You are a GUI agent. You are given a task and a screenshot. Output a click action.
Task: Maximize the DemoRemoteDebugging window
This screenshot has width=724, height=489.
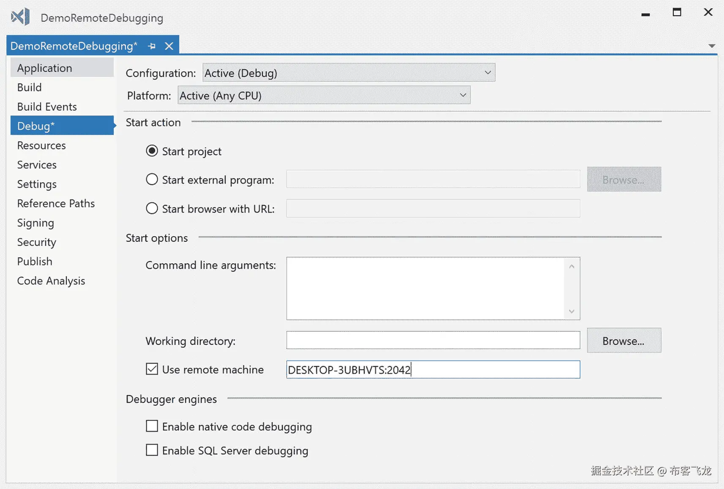(x=677, y=12)
